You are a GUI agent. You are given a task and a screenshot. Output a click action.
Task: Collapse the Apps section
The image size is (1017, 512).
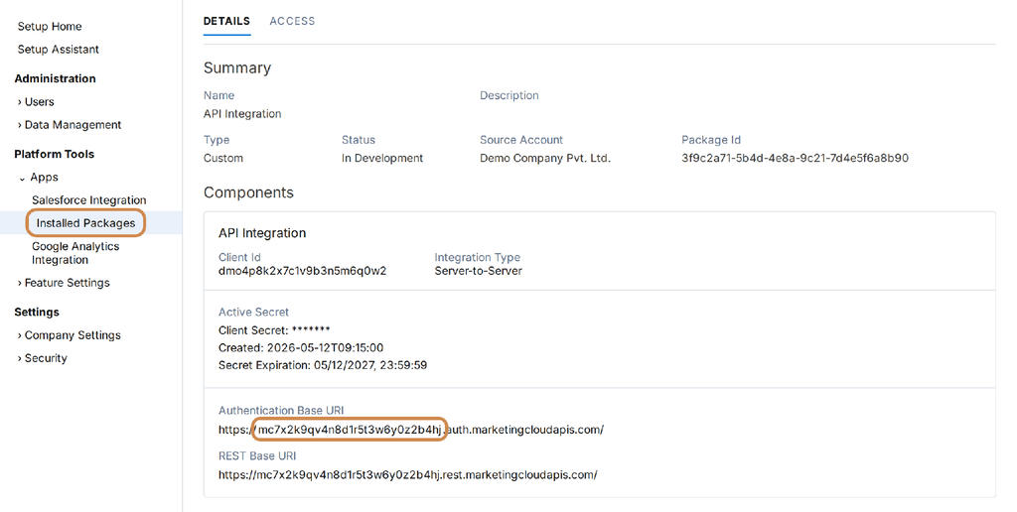point(39,177)
